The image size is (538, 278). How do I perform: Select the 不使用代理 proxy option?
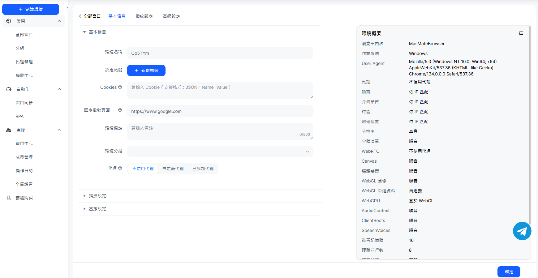(143, 169)
